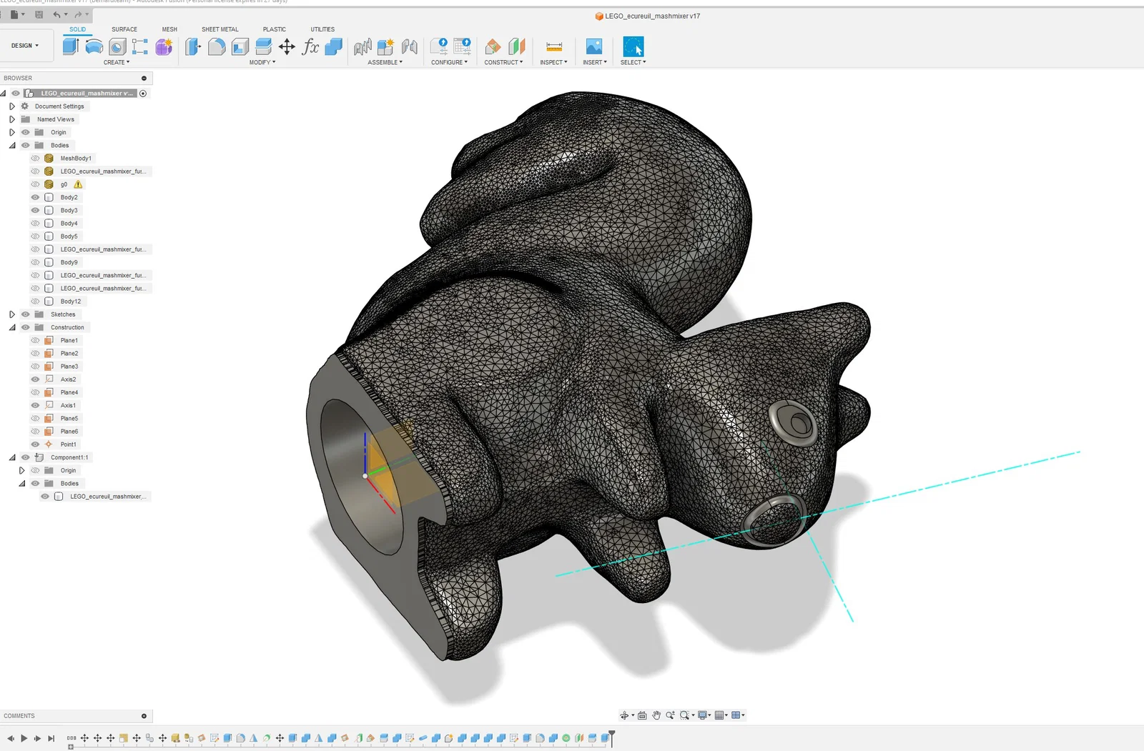Collapse the Construction folder

point(12,327)
